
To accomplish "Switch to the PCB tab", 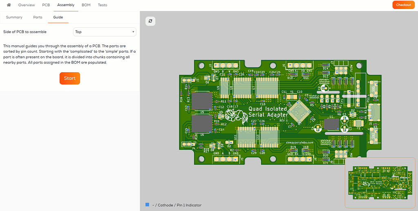I will click(46, 5).
